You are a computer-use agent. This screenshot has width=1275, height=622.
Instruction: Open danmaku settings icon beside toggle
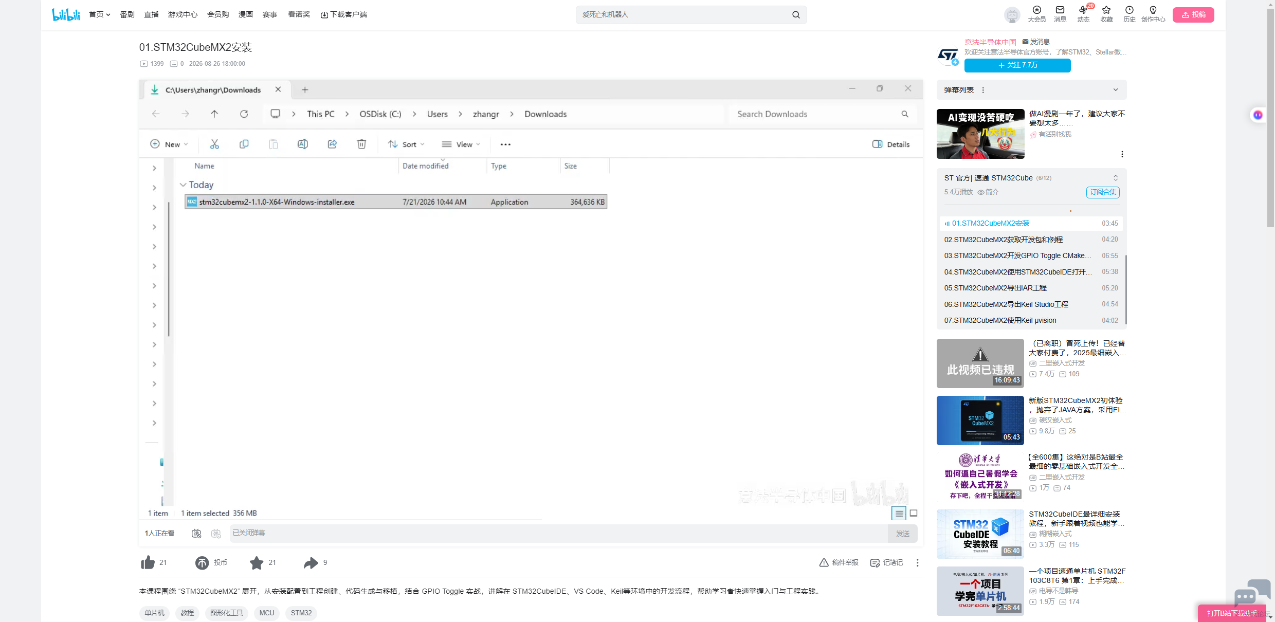pyautogui.click(x=216, y=534)
